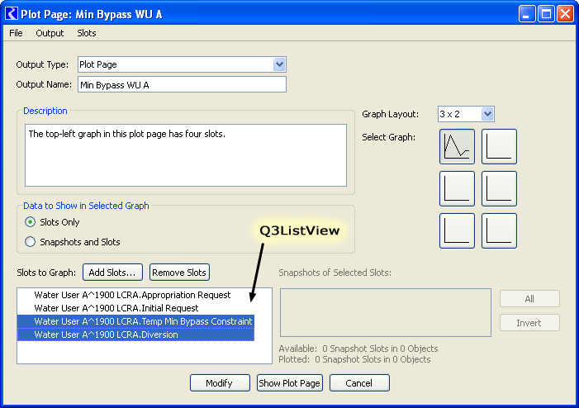This screenshot has width=579, height=408.
Task: Select Temp Min Bypass Constraint slot row
Action: tap(135, 321)
